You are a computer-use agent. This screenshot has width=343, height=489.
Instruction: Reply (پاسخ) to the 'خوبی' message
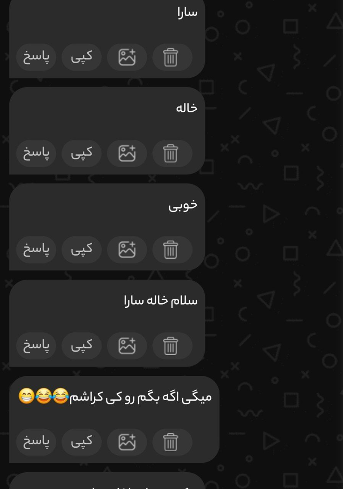[x=36, y=250]
